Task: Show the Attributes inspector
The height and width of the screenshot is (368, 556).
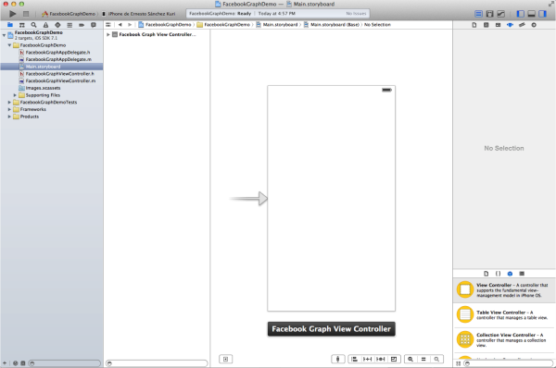Action: point(510,25)
